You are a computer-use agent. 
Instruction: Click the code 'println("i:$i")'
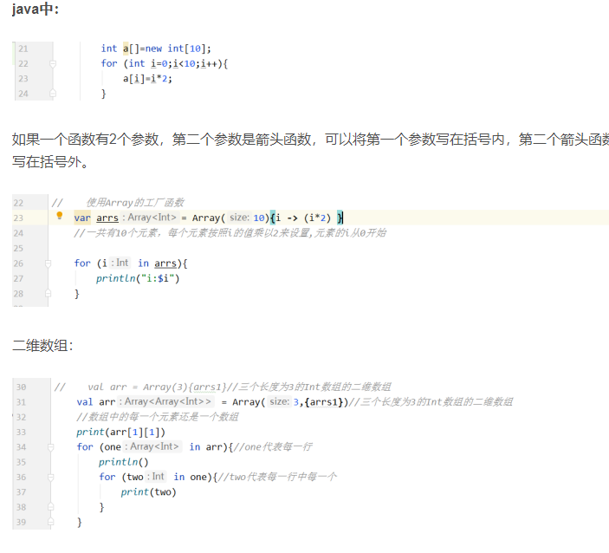pos(138,278)
